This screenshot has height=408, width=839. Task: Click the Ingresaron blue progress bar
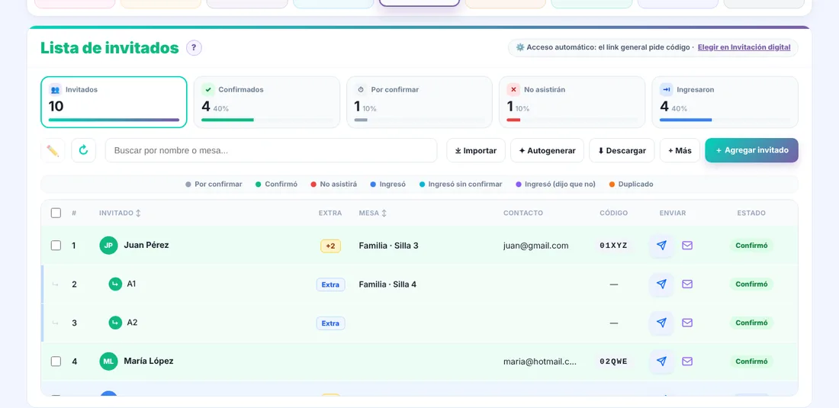(686, 120)
